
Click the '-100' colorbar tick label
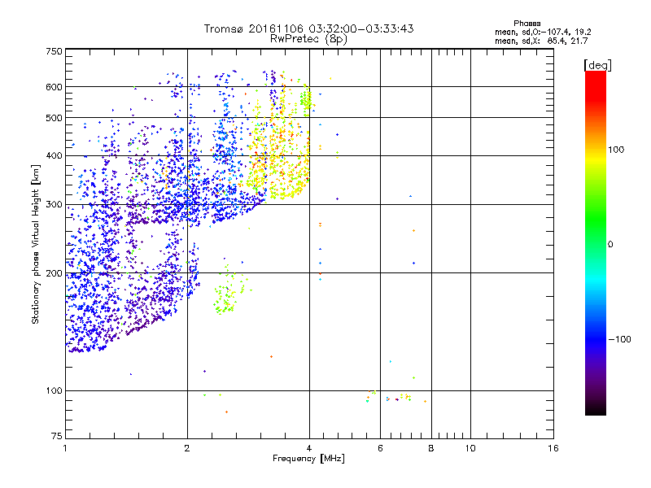click(619, 339)
